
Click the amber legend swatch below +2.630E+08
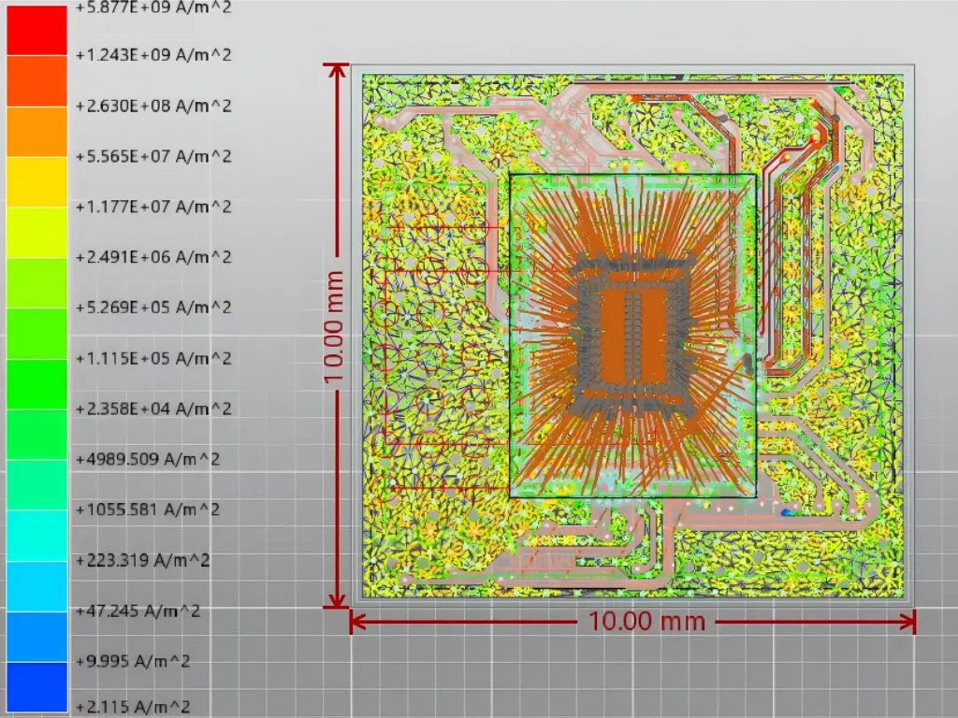tap(36, 131)
